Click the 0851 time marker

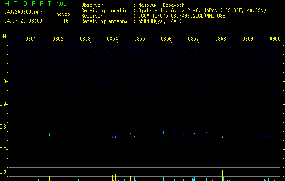[x=31, y=39]
